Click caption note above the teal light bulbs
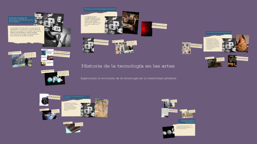 pos(47,72)
